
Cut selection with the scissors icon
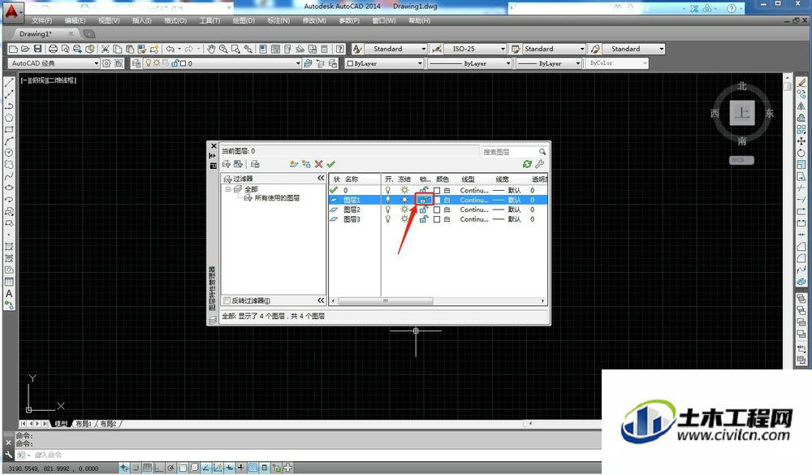click(105, 49)
